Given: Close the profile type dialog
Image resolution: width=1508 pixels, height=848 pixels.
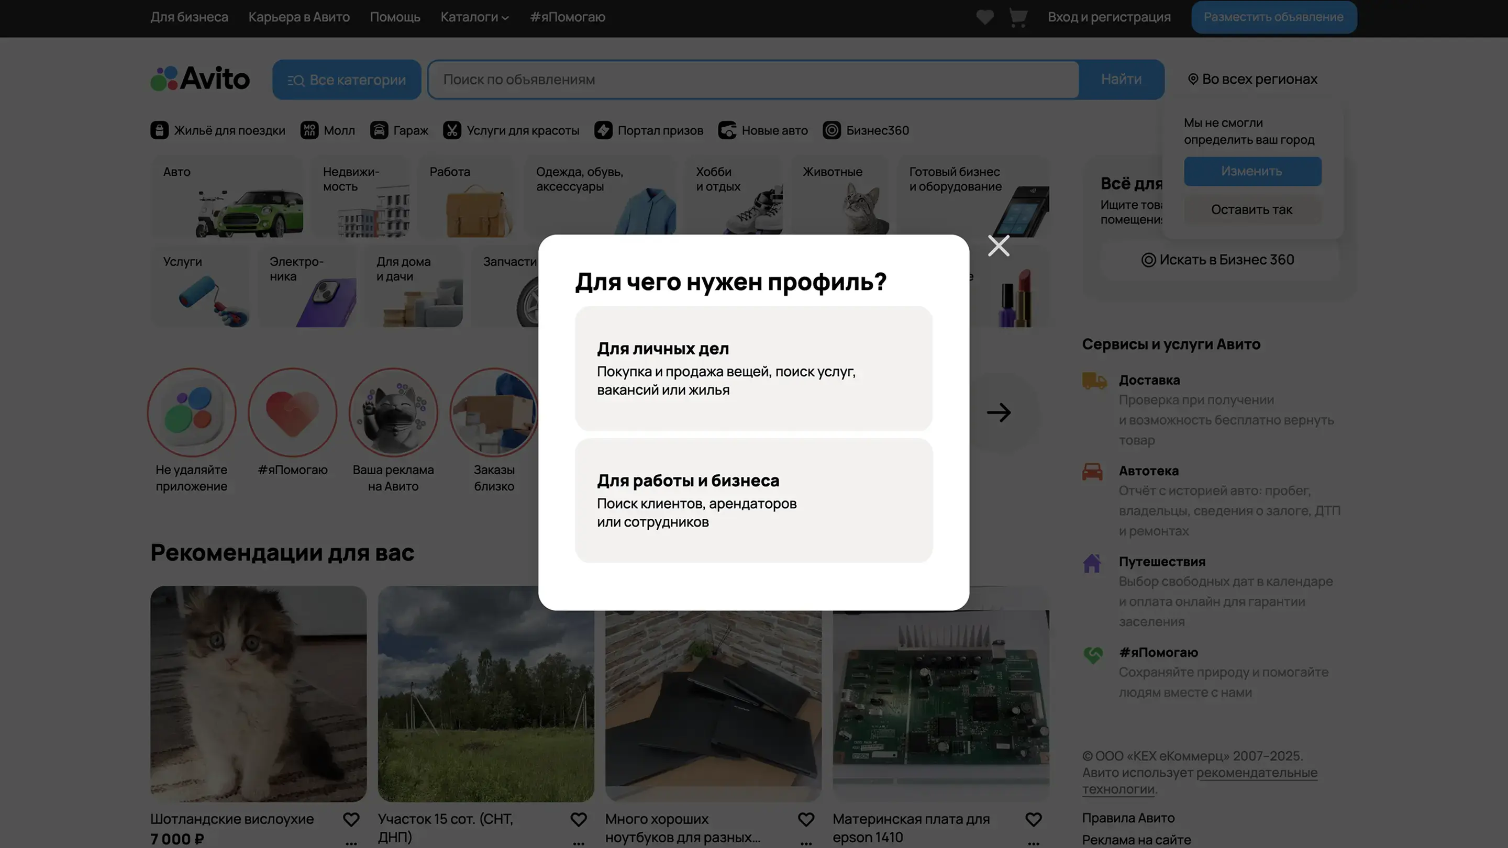Looking at the screenshot, I should 998,246.
